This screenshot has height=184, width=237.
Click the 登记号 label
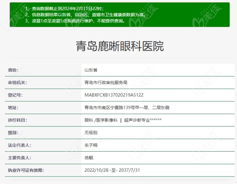(x=15, y=95)
